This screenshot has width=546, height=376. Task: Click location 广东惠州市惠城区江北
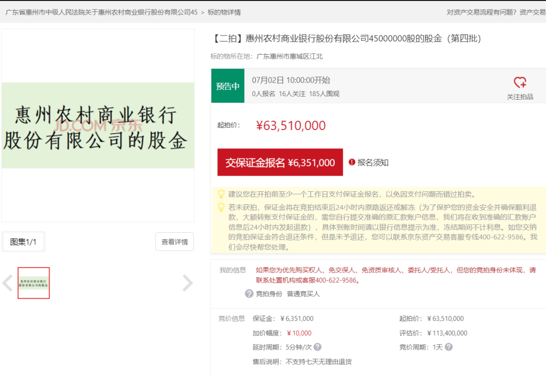(x=290, y=57)
